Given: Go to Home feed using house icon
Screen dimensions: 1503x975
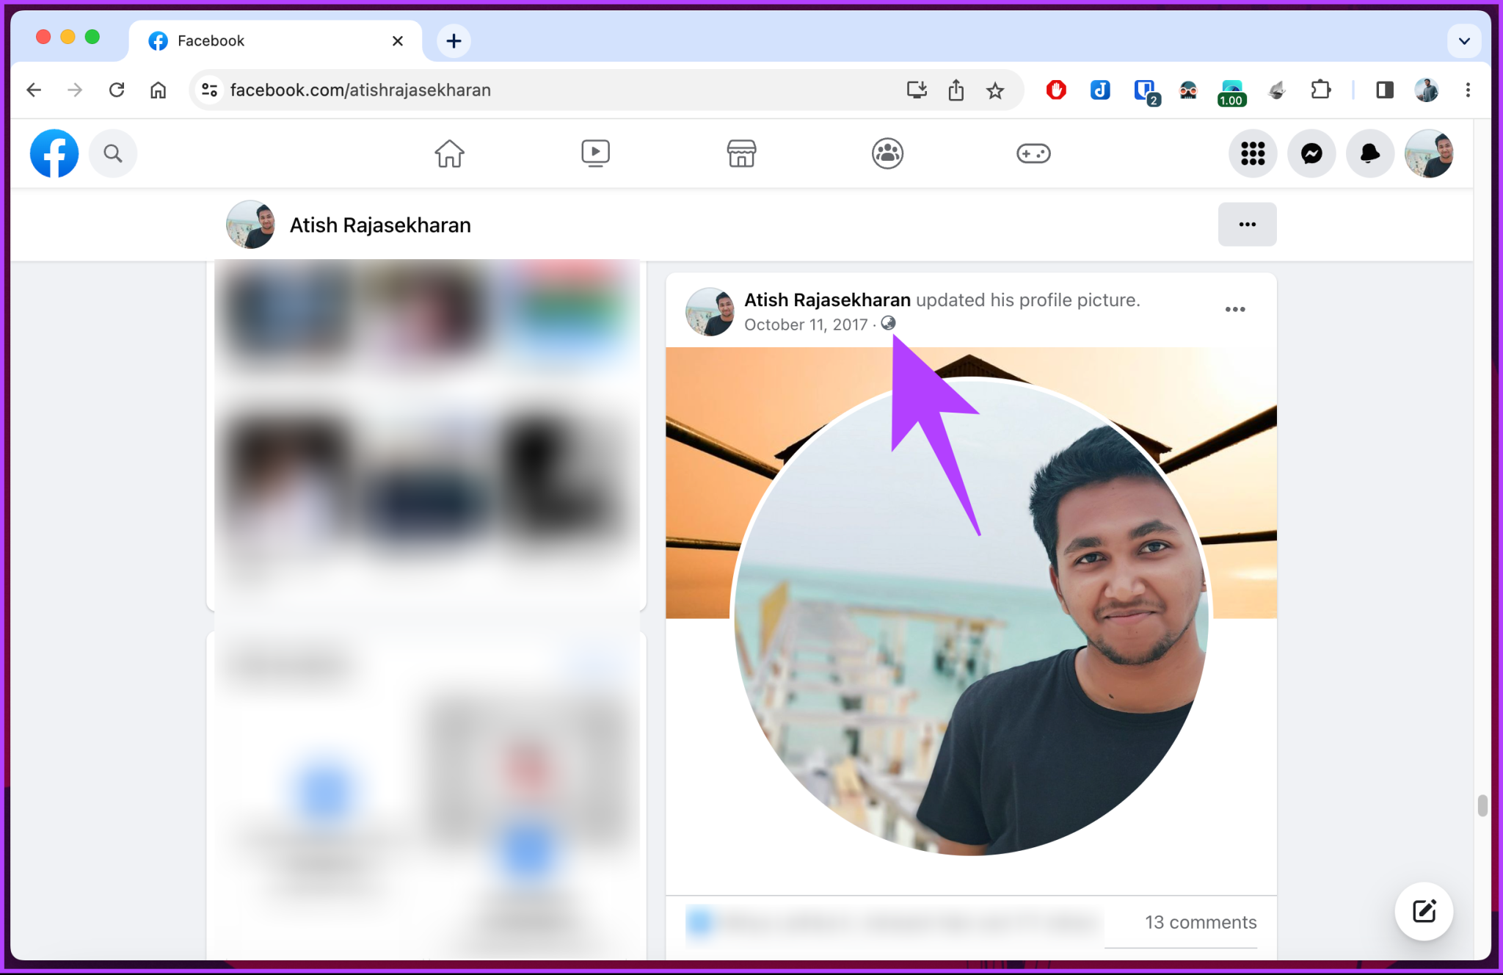Looking at the screenshot, I should pos(449,153).
